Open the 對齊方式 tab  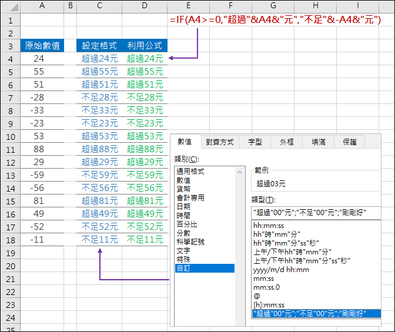tap(220, 142)
